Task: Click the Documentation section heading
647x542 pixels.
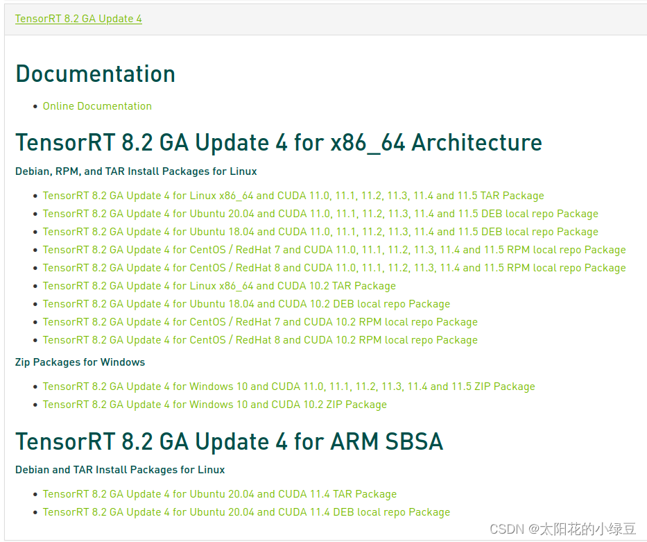Action: click(x=95, y=74)
